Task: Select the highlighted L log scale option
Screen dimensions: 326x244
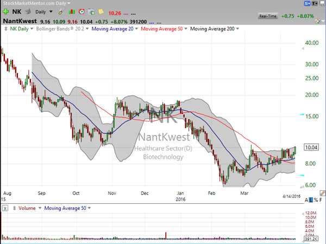Action: pyautogui.click(x=311, y=200)
